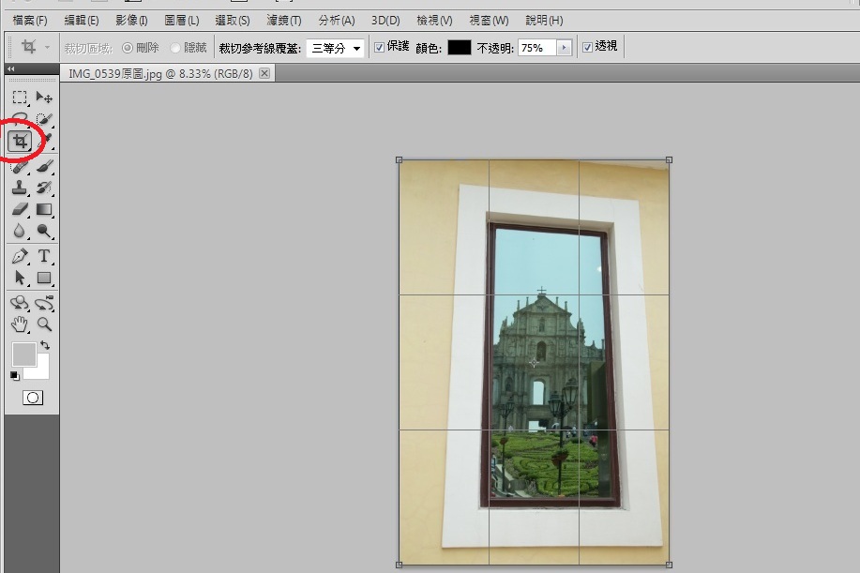Switch to IMG_0539原圖.jpg document tab
The width and height of the screenshot is (860, 573).
[x=160, y=73]
